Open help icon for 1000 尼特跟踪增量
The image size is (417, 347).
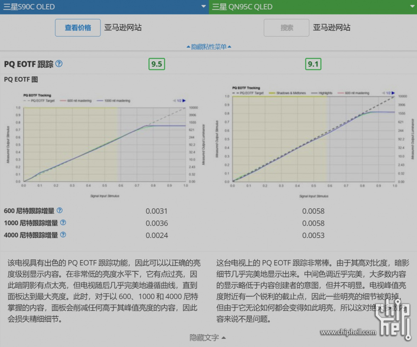pos(63,222)
